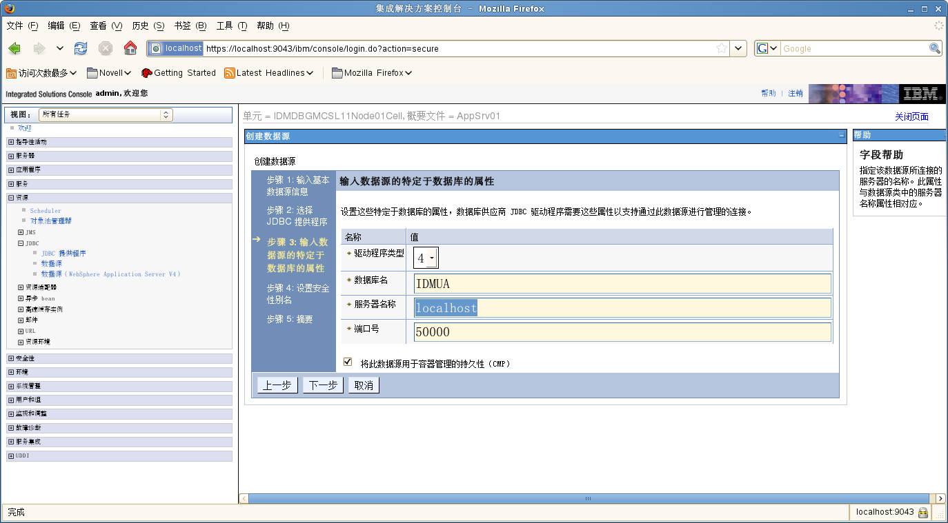This screenshot has width=948, height=523.
Task: Click the localhost site identity badge
Action: click(x=175, y=48)
